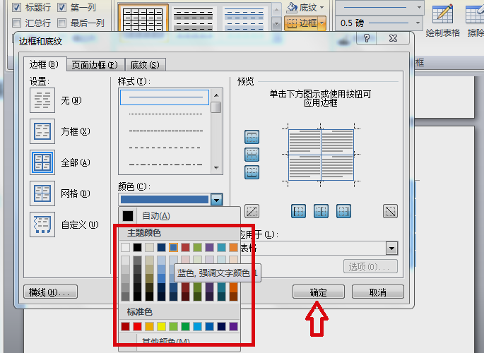Select the first grid table style thumbnail
This screenshot has height=353, width=484.
pos(143,18)
